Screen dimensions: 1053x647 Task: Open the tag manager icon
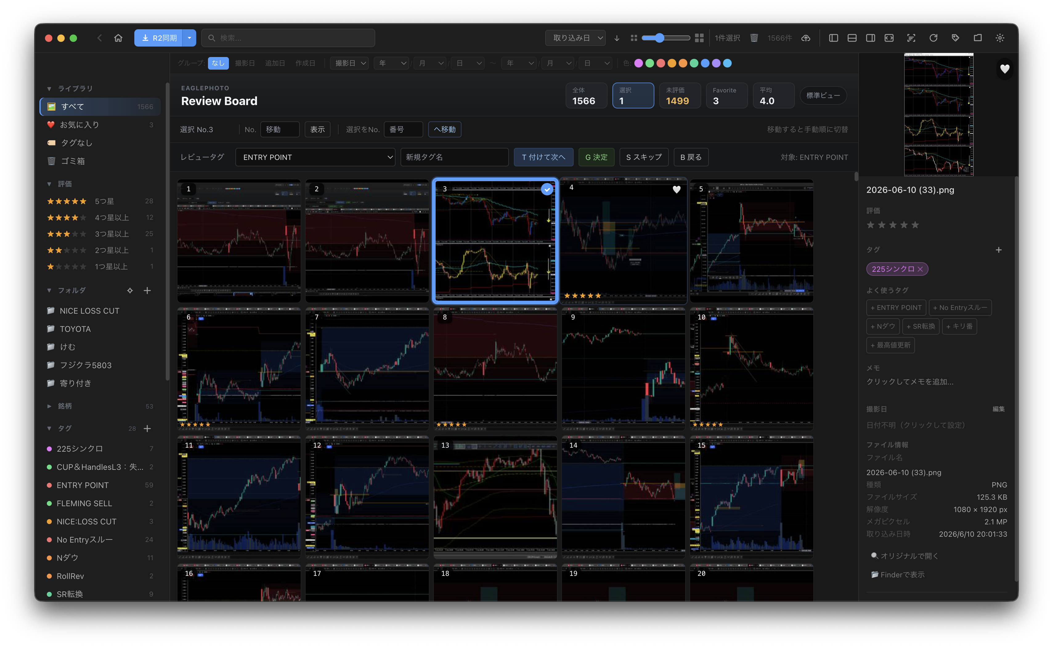coord(955,38)
